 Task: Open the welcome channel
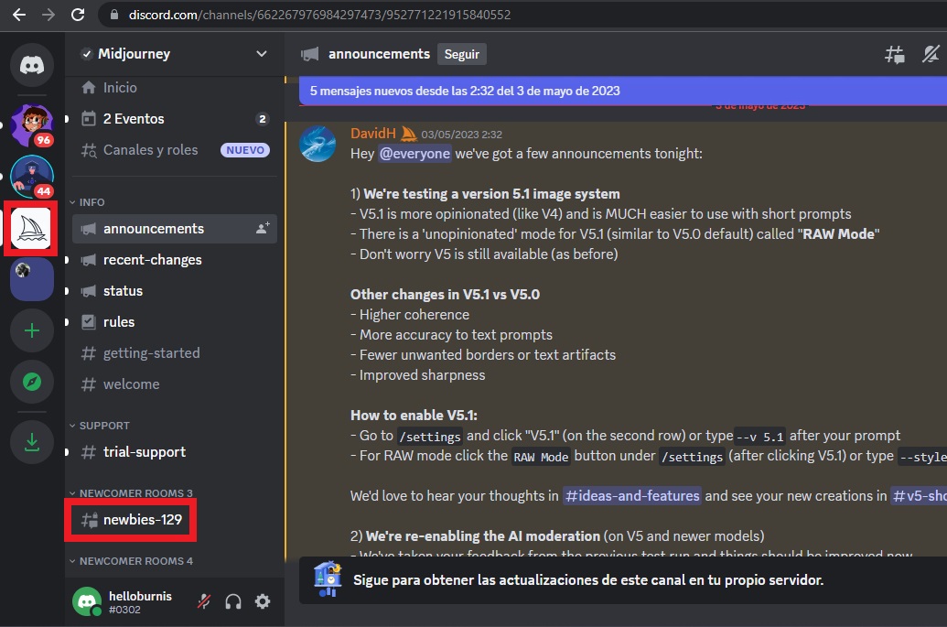tap(175, 384)
